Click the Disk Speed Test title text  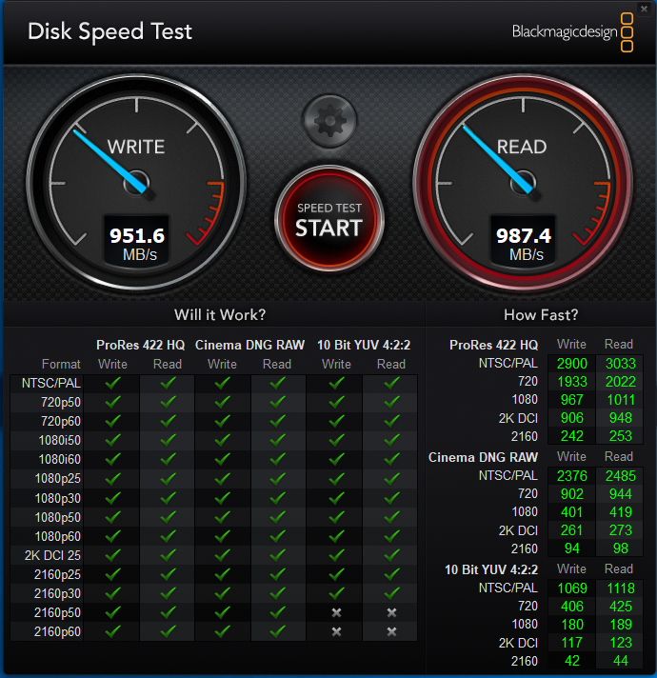point(109,31)
